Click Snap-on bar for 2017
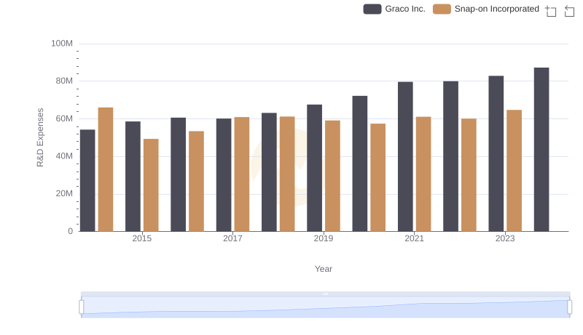This screenshot has height=335, width=583. 242,174
